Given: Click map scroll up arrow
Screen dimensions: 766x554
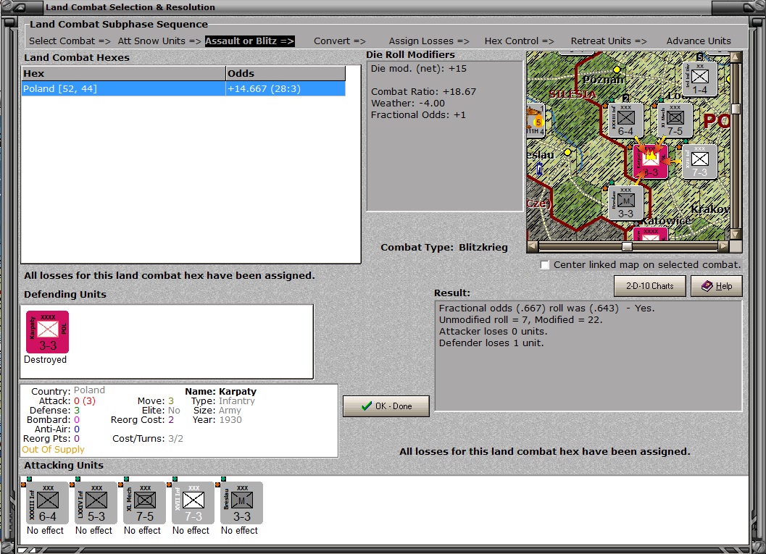Looking at the screenshot, I should (x=736, y=57).
